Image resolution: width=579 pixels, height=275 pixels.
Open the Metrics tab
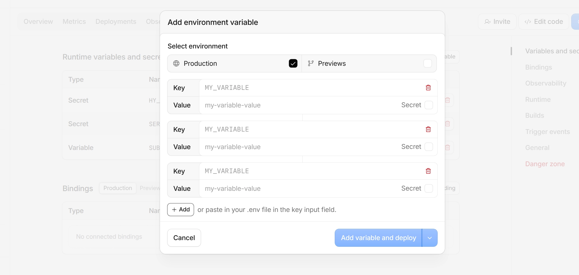(x=74, y=22)
